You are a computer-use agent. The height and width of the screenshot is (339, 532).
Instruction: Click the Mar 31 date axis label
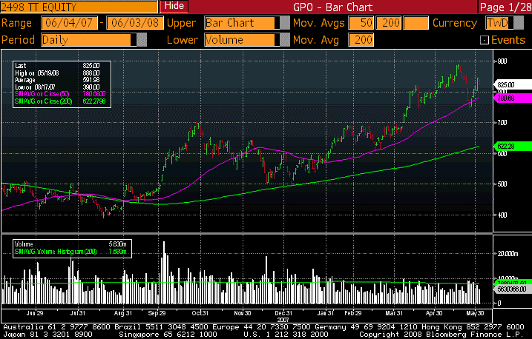[394, 313]
